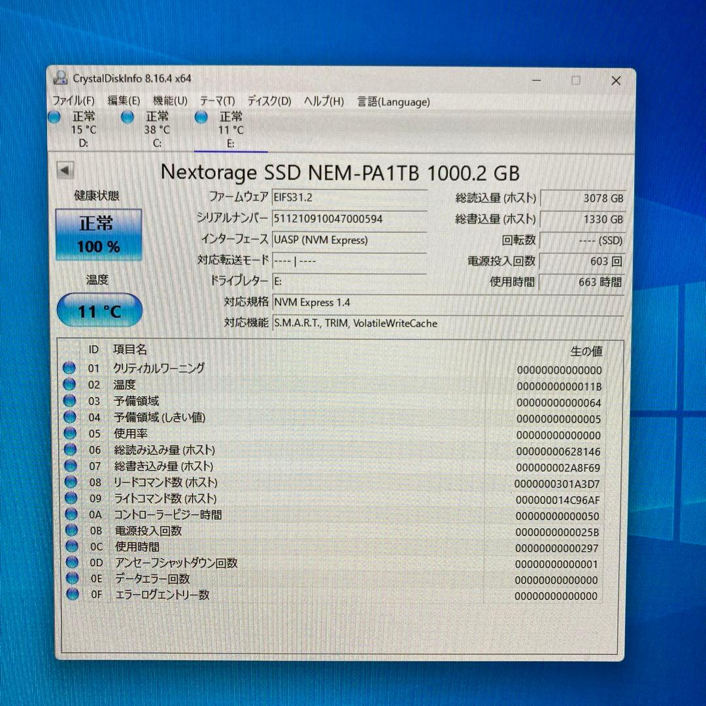Click the status icon for アンセーフシャットダウン回数
706x706 pixels.
pyautogui.click(x=69, y=562)
